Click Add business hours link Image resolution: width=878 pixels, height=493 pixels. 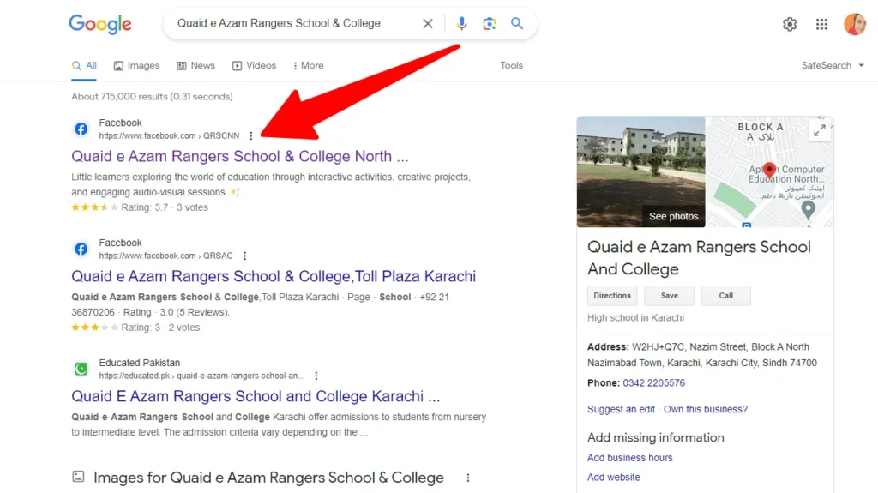(630, 458)
